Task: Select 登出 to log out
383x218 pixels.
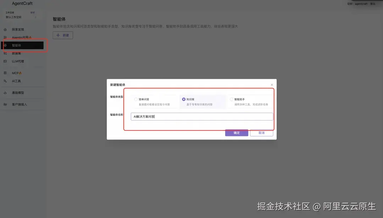Action: coord(373,4)
